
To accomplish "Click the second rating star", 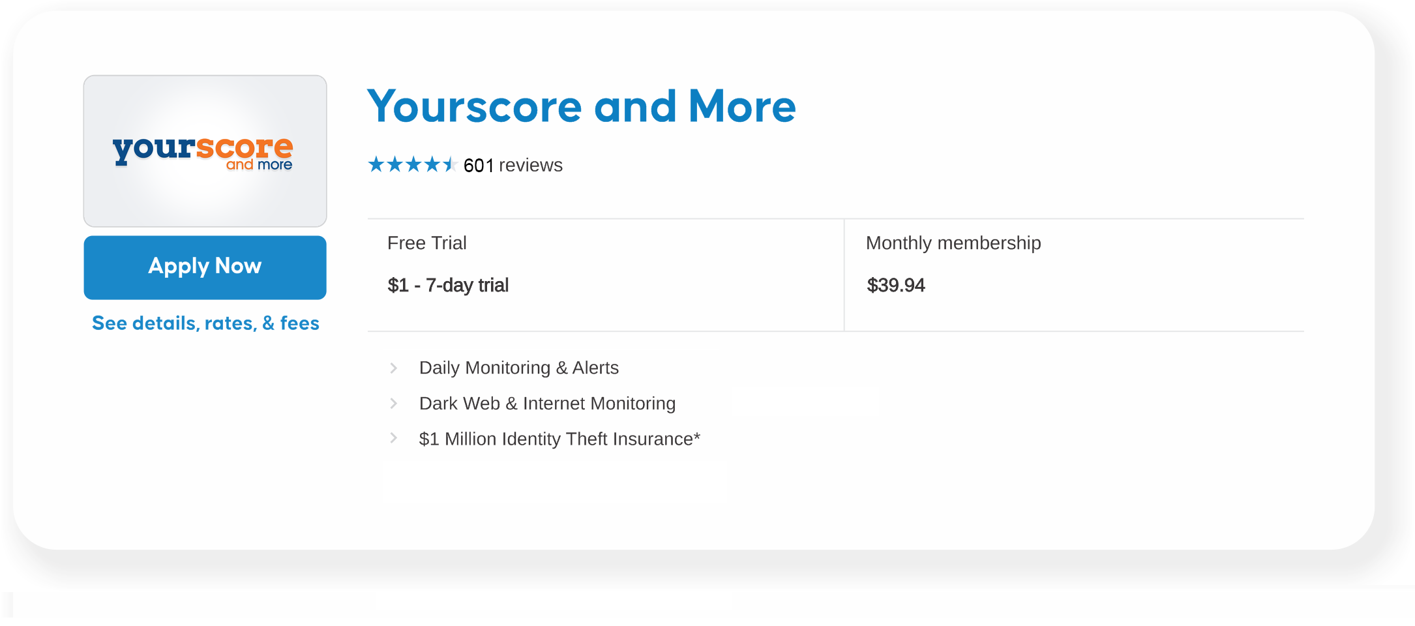I will tap(396, 164).
